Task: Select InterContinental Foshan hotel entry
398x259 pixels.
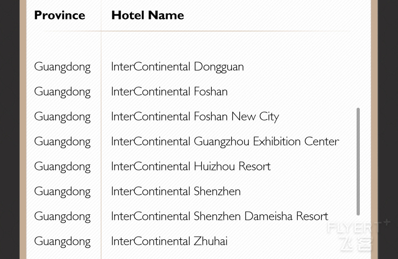Action: [169, 92]
